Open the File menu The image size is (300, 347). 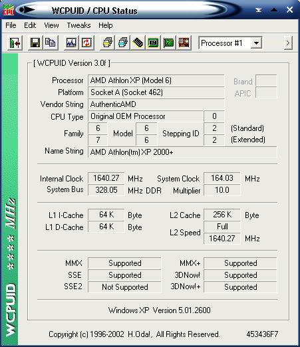pyautogui.click(x=11, y=25)
